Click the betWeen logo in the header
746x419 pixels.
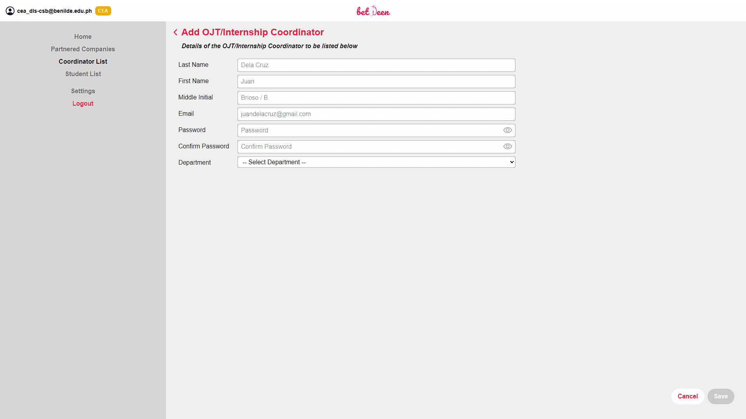tap(373, 11)
